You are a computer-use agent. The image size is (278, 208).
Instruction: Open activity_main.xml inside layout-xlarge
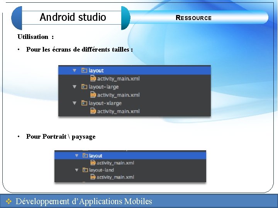click(119, 111)
